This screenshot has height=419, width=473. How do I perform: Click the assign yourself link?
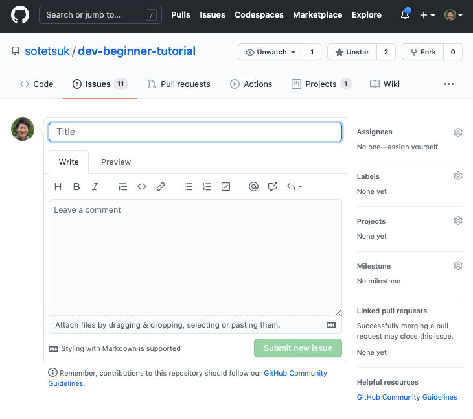(x=413, y=147)
